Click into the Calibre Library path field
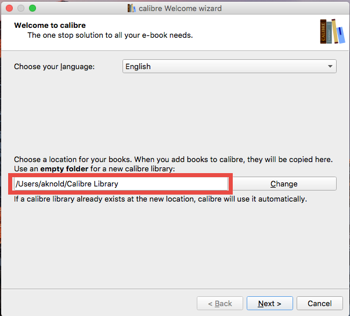 tap(121, 184)
